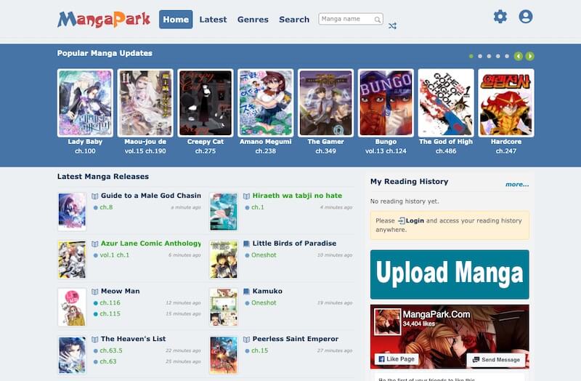Open Azur Lane vol.1 ch.1

115,255
